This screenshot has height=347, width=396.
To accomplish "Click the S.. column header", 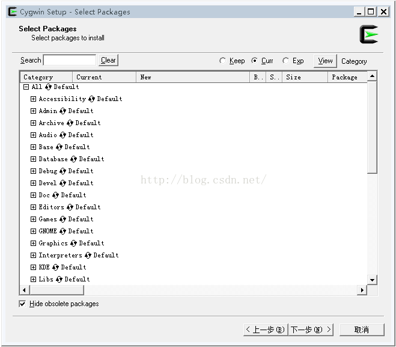I will point(274,77).
